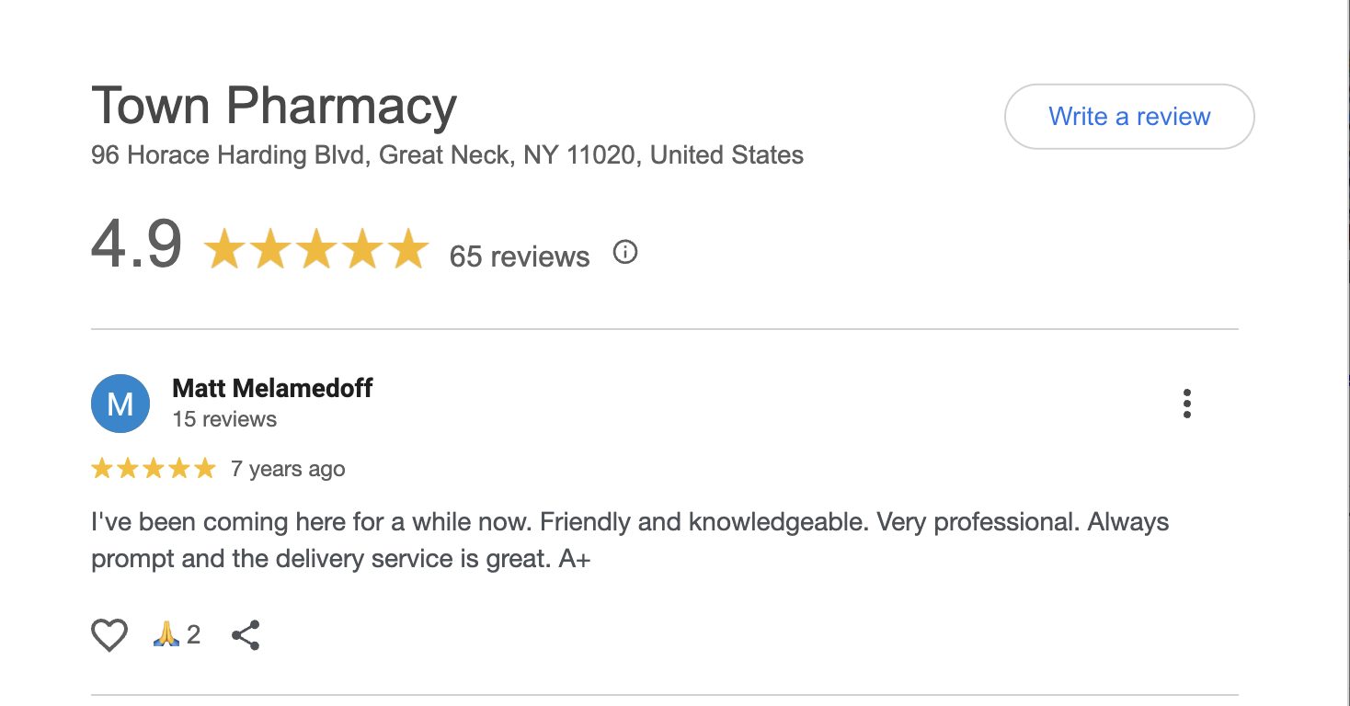Click the 7 years ago timestamp

[288, 469]
